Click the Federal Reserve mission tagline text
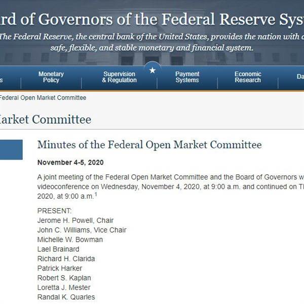 click(x=152, y=42)
